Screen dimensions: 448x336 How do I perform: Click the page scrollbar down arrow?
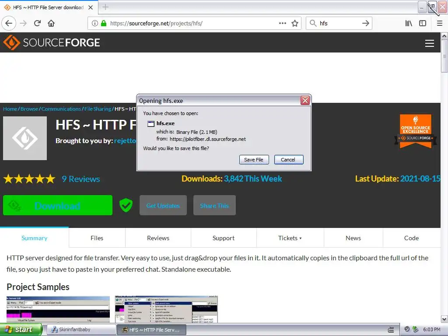coord(444,319)
